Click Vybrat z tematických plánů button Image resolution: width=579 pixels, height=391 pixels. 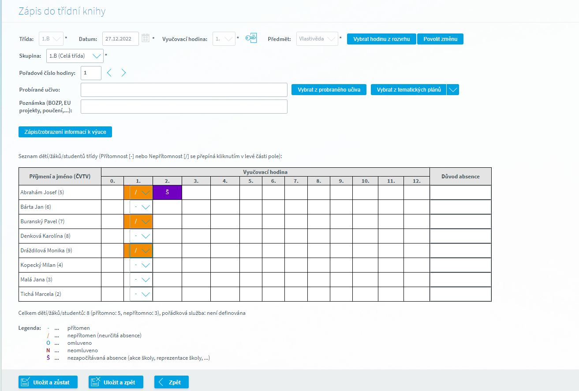[x=409, y=90]
